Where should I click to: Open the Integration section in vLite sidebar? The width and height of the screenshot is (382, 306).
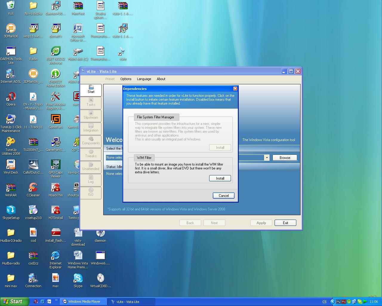(91, 129)
